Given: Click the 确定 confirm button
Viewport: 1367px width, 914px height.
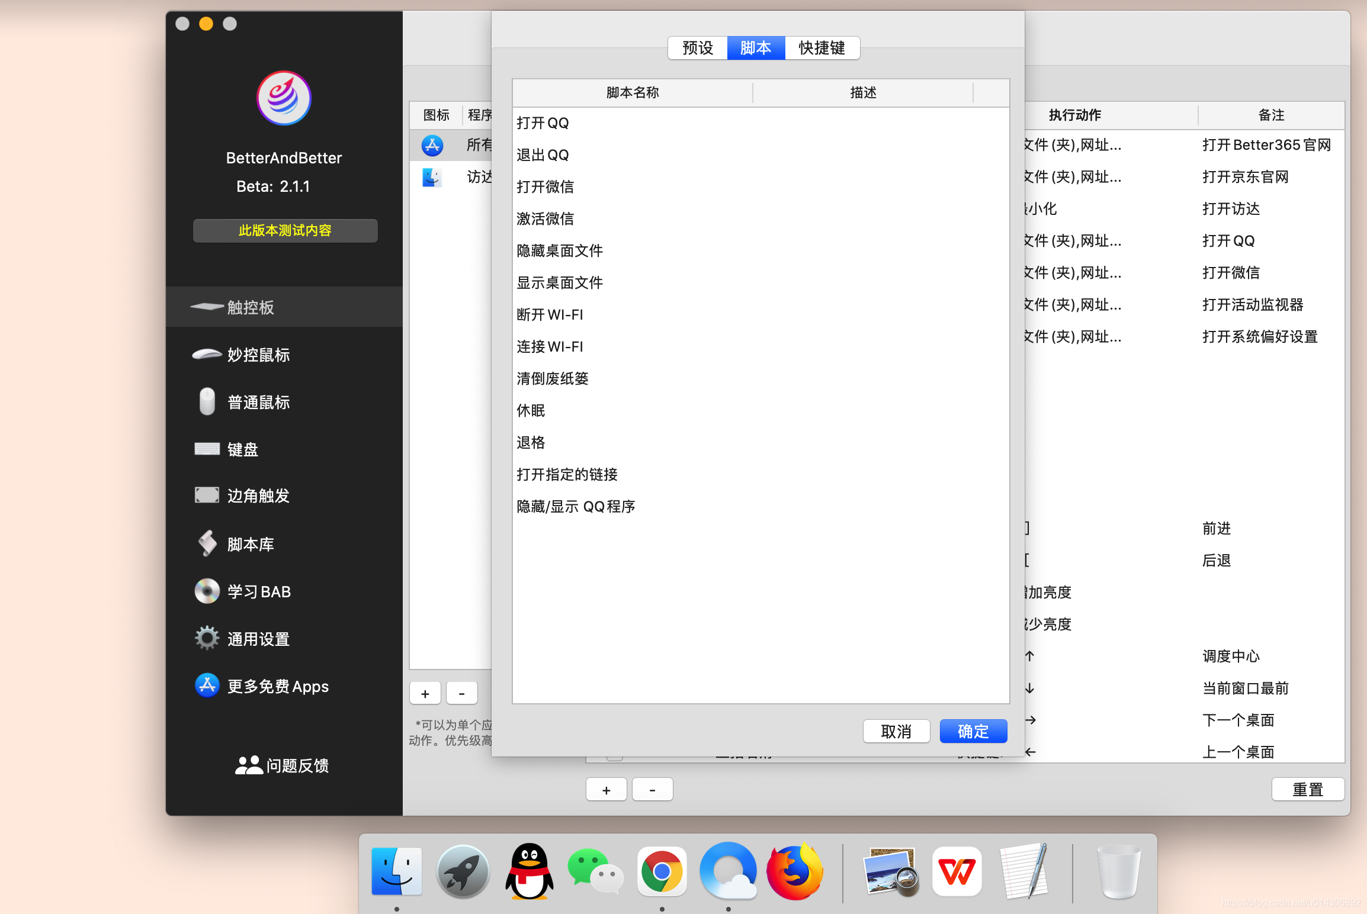Looking at the screenshot, I should (973, 732).
